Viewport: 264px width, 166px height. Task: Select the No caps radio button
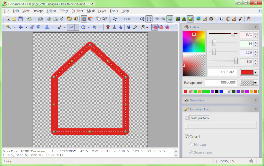[x=191, y=144]
